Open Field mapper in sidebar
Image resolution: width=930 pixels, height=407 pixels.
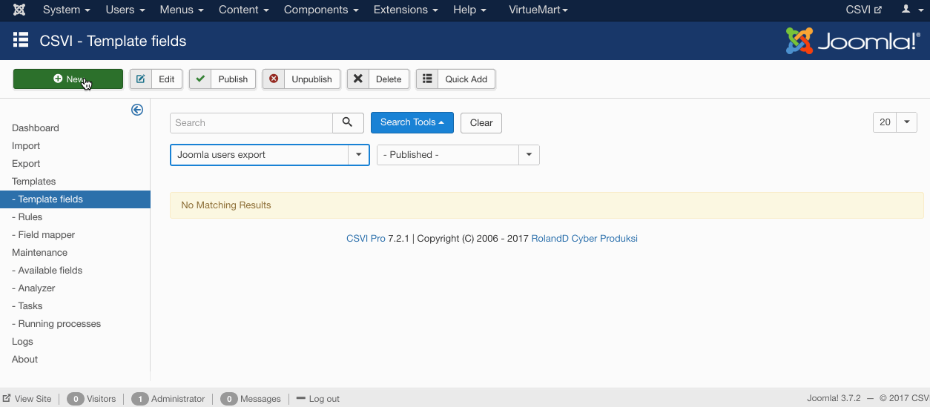[x=43, y=235]
